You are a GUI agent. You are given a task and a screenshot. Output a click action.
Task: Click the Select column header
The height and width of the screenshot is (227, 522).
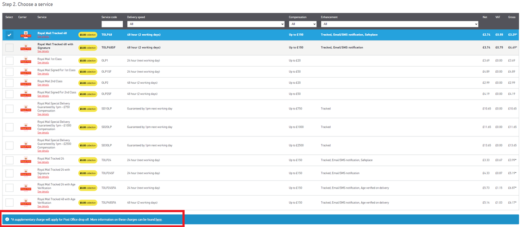pyautogui.click(x=9, y=17)
